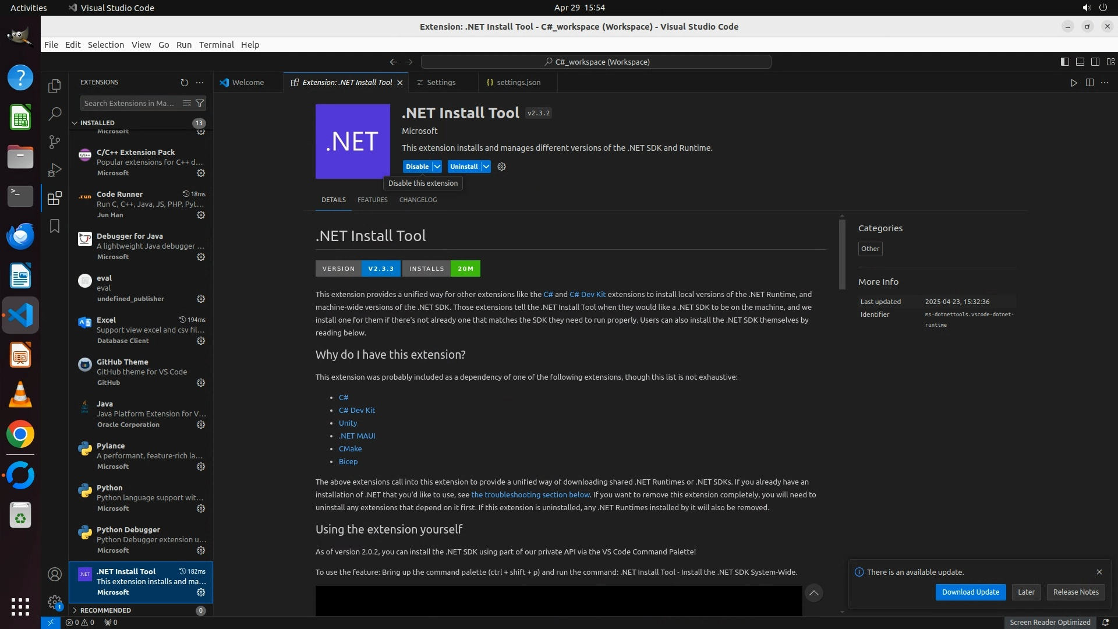Open the Explorer view in activity bar

click(55, 86)
